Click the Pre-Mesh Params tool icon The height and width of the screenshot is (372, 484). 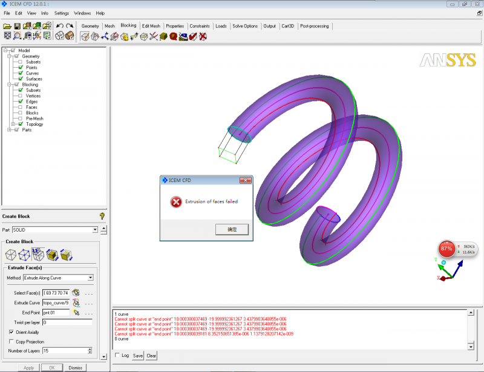(163, 37)
